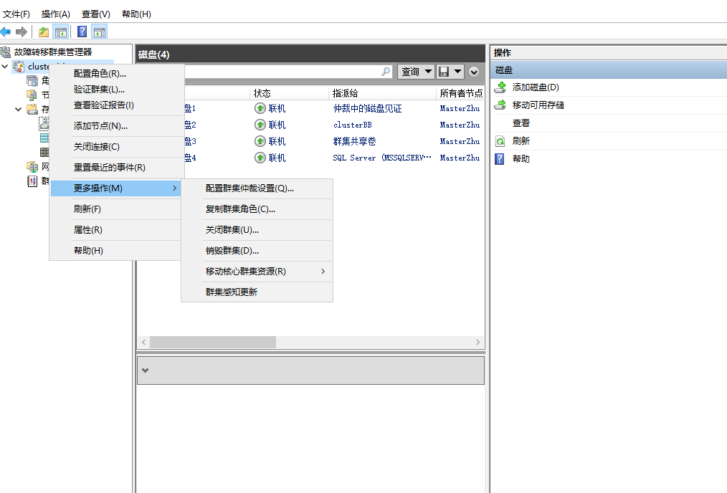This screenshot has height=493, width=727.
Task: Open the 更多操作(M) submenu
Action: (116, 188)
